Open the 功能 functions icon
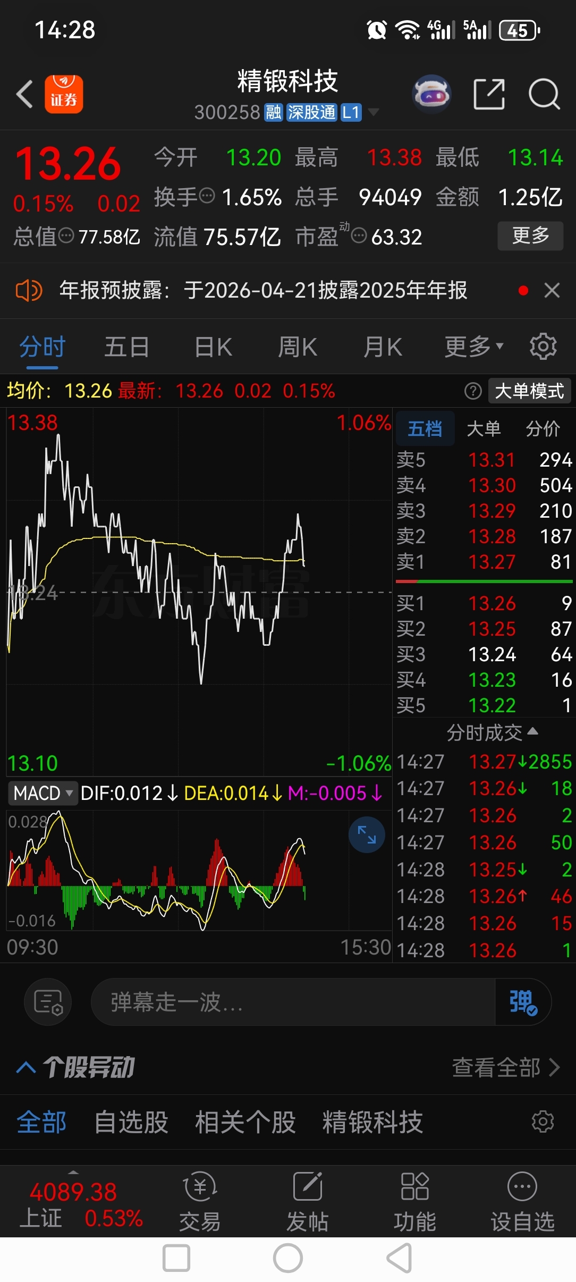The width and height of the screenshot is (576, 1282). pyautogui.click(x=415, y=1202)
